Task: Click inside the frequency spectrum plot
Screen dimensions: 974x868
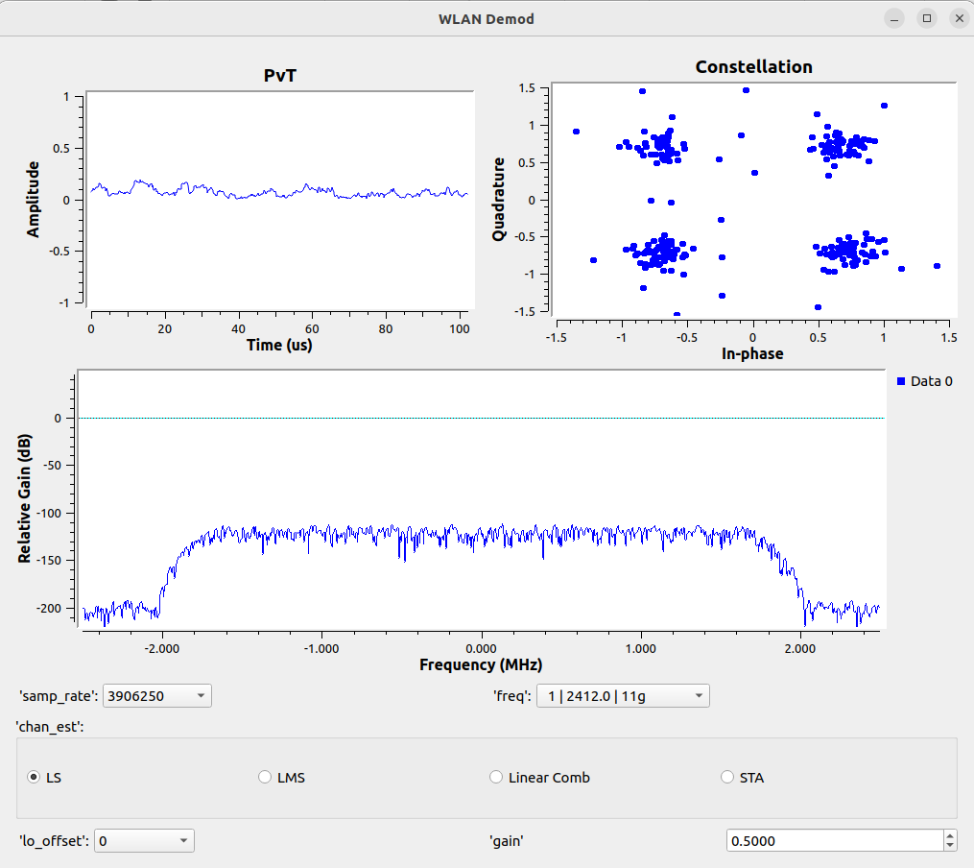Action: coord(481,499)
